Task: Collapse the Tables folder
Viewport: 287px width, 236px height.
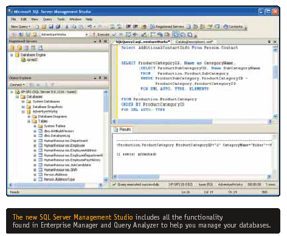Action: click(29, 121)
